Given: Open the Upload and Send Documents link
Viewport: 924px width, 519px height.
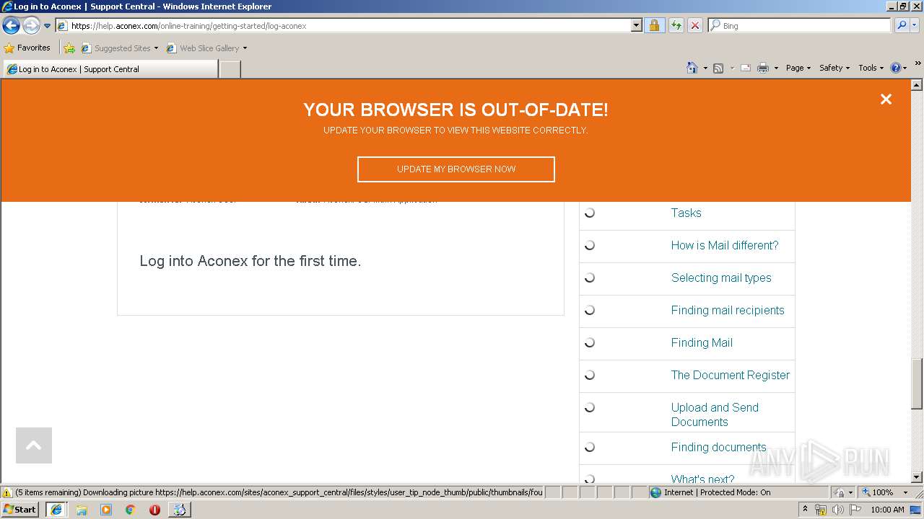Looking at the screenshot, I should tap(715, 414).
